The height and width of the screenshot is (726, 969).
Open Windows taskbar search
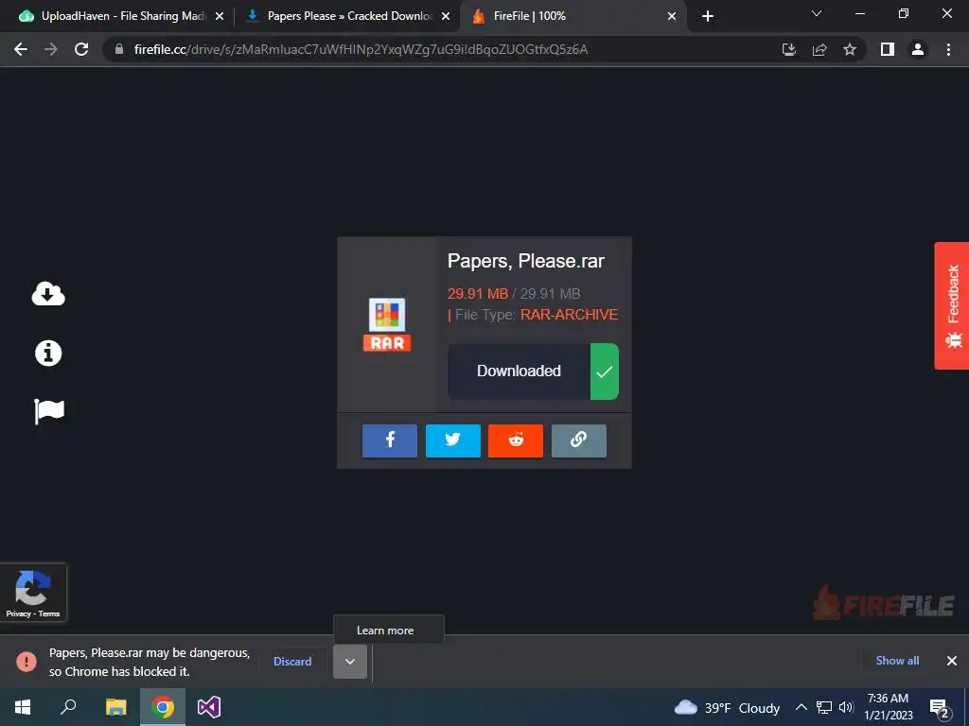tap(68, 707)
